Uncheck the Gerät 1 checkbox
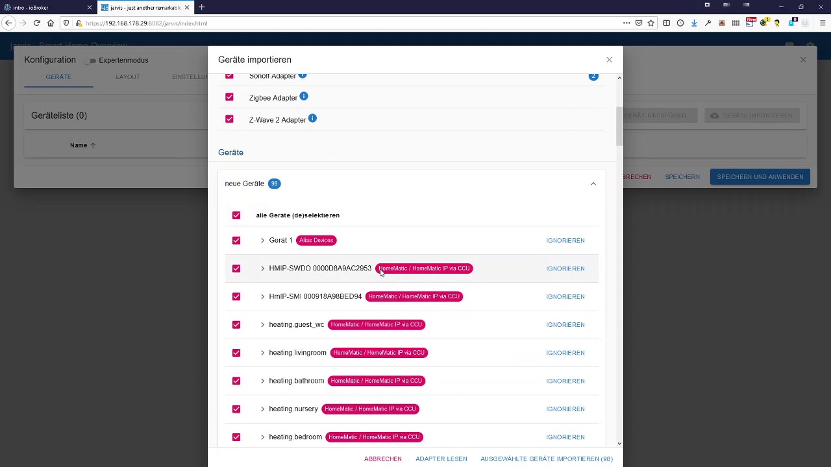The height and width of the screenshot is (467, 831). [x=236, y=241]
